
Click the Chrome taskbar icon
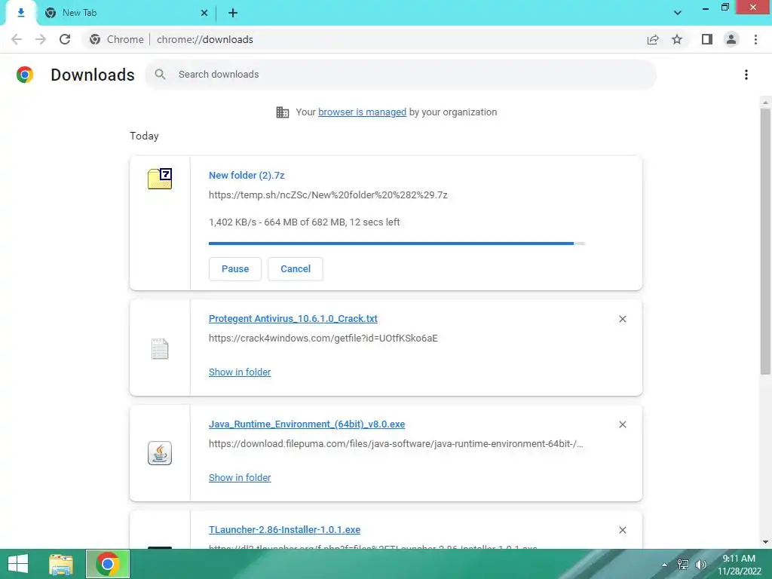tap(108, 564)
